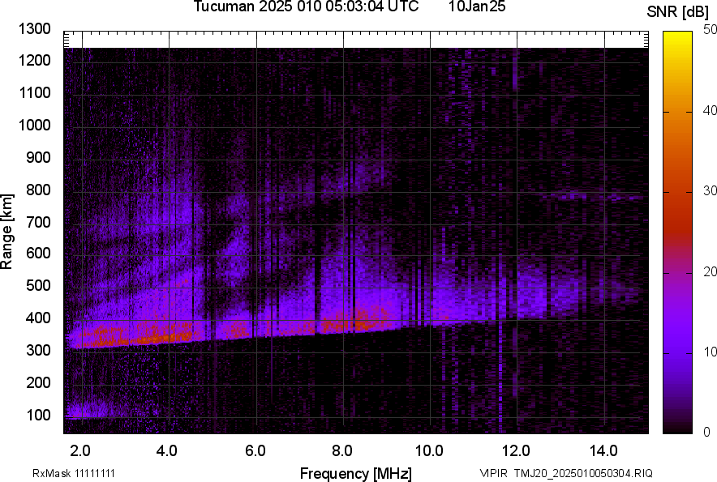Click the 14.0 frequency tick label

point(603,450)
